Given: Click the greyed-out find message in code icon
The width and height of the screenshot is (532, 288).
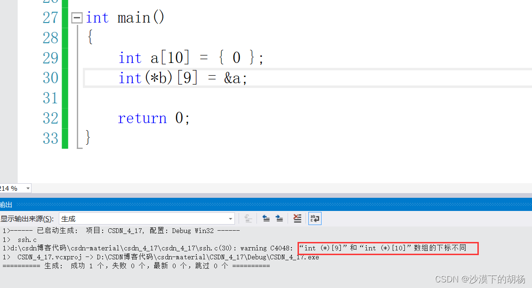Looking at the screenshot, I should (248, 218).
